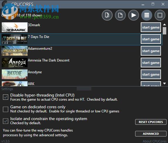Select the Anodyne thumbnail image

click(x=15, y=74)
